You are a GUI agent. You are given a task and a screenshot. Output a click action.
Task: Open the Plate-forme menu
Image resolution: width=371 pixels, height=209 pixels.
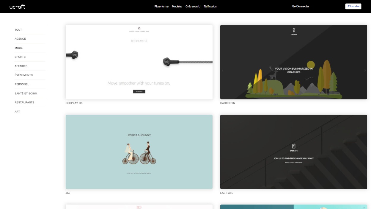pyautogui.click(x=161, y=7)
